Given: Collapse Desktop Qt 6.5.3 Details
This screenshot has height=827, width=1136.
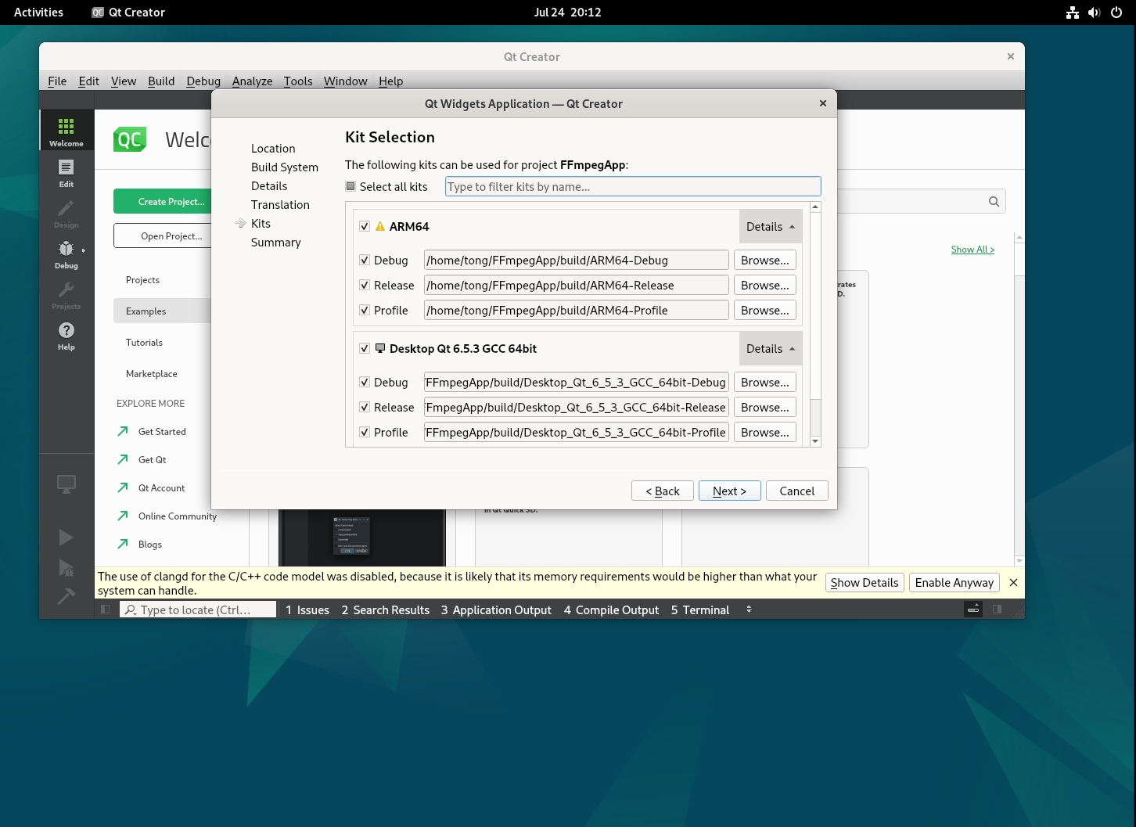Looking at the screenshot, I should click(771, 348).
